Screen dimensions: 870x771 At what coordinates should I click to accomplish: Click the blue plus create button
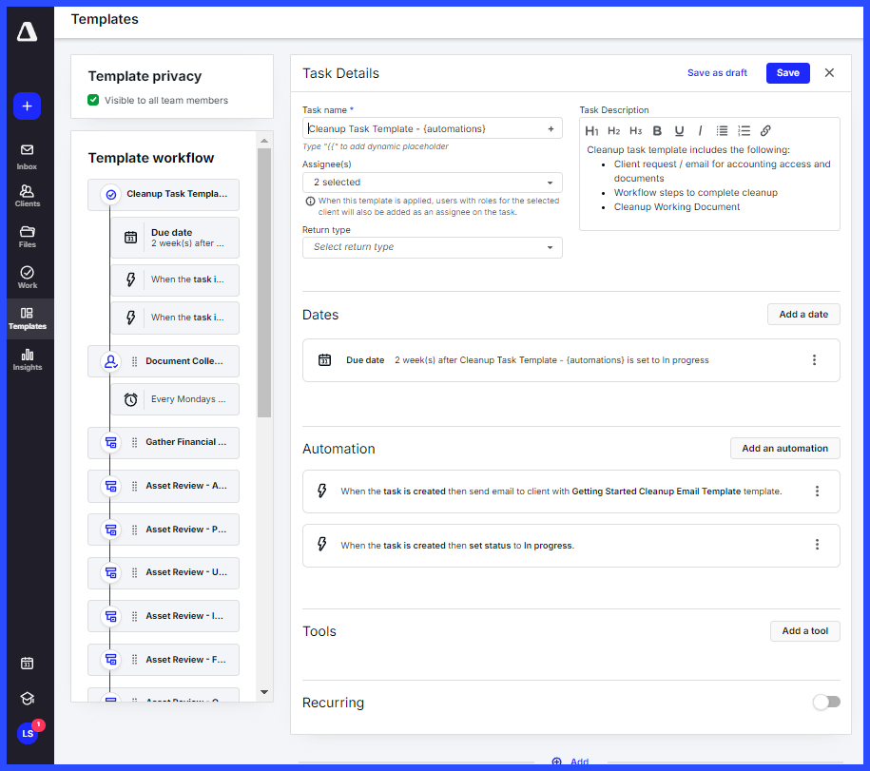pyautogui.click(x=27, y=106)
